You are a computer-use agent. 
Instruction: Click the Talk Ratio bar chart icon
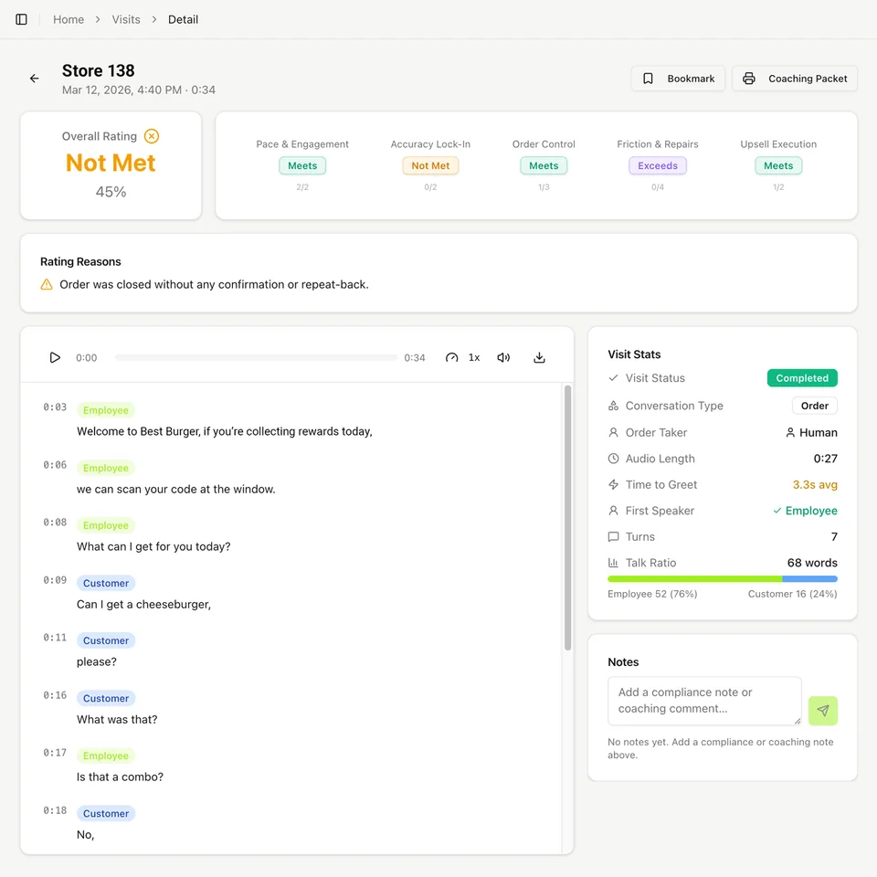(x=613, y=563)
